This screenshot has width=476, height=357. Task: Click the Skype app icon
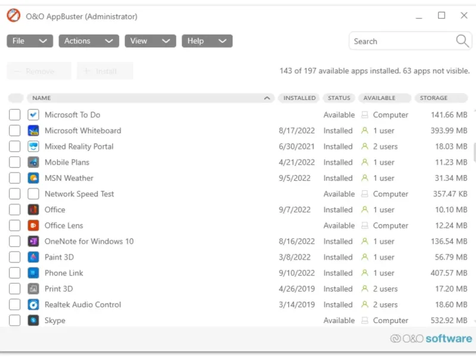[33, 320]
